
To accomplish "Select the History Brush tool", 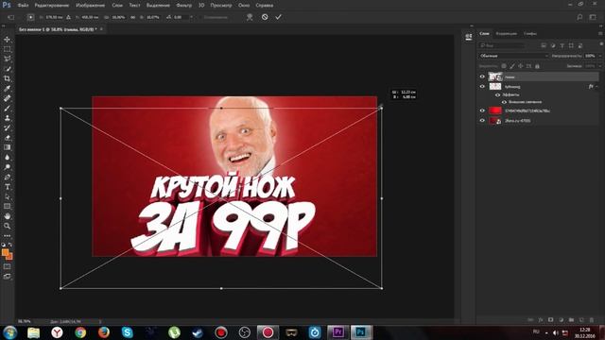I will (7, 128).
